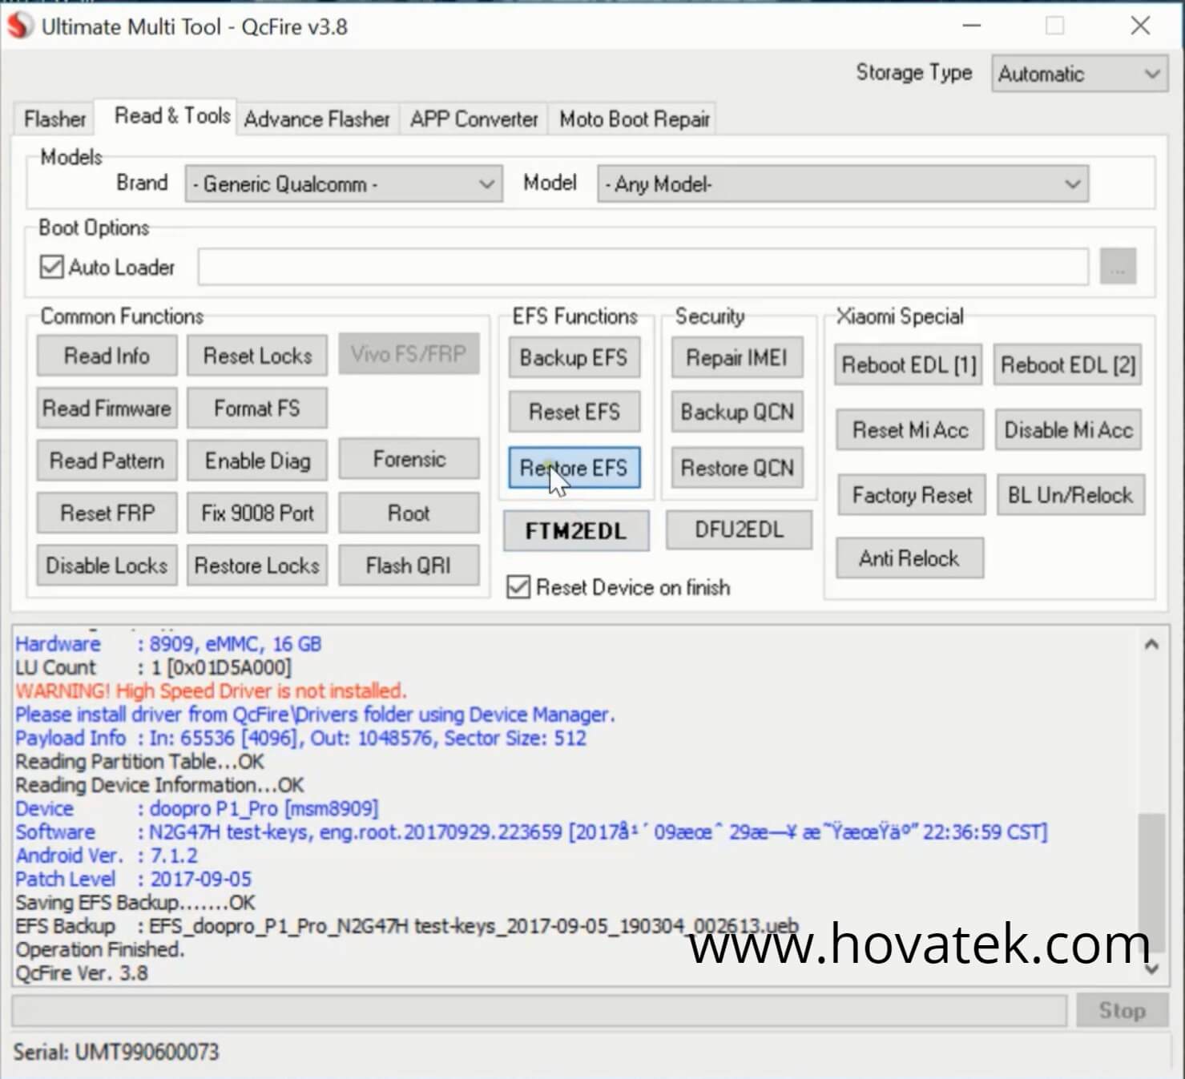
Task: Click the 'Operation Finished.' log line
Action: (99, 949)
